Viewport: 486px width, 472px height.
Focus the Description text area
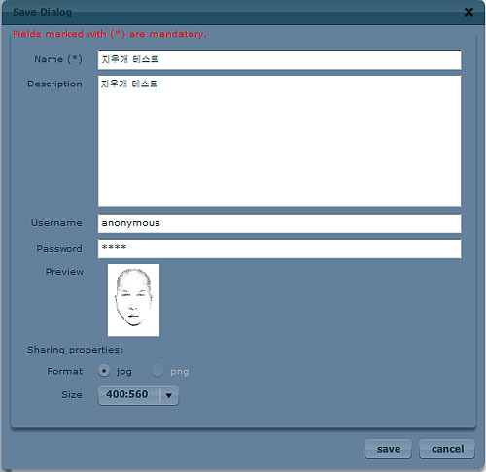point(279,141)
